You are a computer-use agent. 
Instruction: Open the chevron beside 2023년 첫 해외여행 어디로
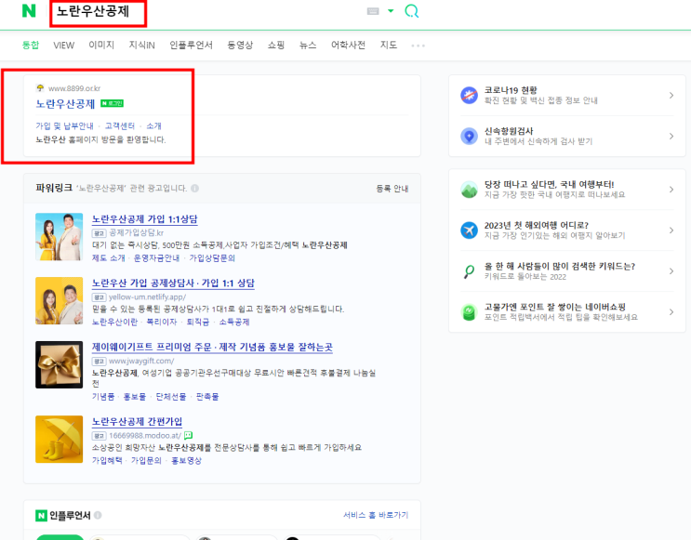tap(671, 230)
